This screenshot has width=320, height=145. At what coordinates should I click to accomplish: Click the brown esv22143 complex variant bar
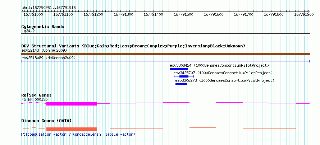click(x=165, y=54)
